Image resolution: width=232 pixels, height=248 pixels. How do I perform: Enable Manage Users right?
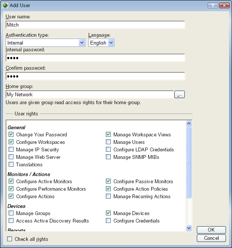(x=109, y=142)
